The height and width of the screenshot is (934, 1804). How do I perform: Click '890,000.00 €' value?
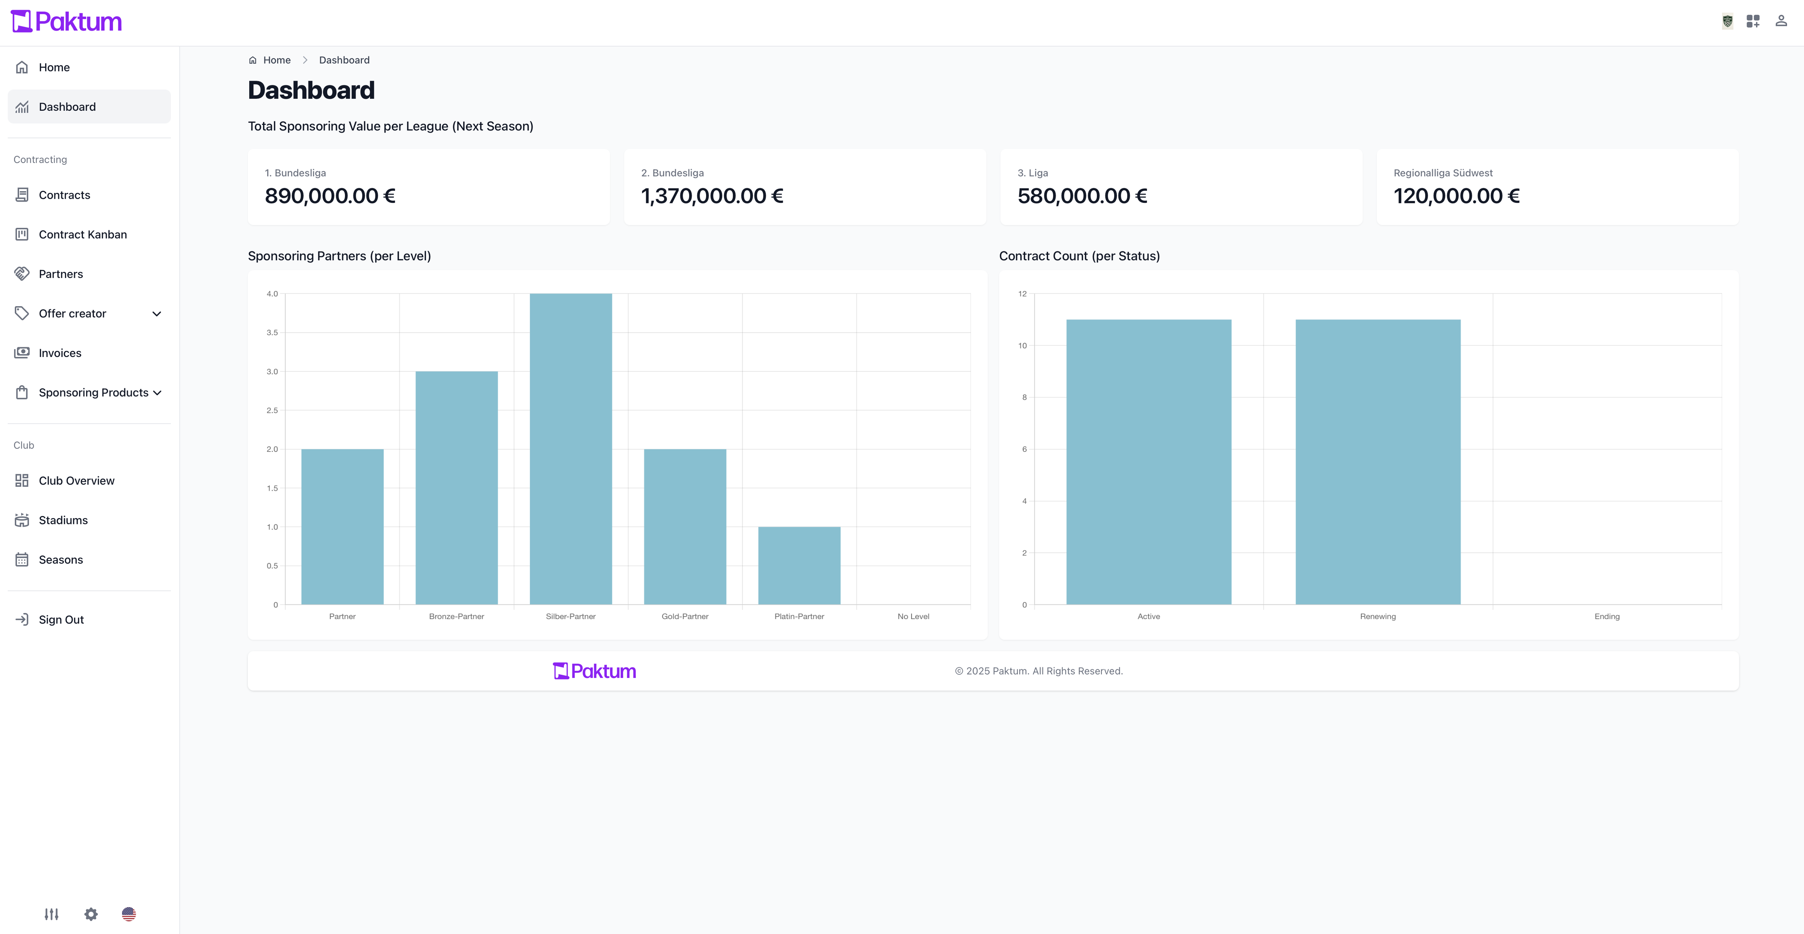point(330,196)
